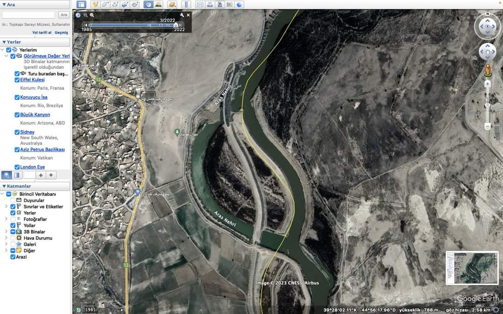Image resolution: width=503 pixels, height=314 pixels.
Task: Enable the sunlight toolbar icon
Action: [x=158, y=5]
